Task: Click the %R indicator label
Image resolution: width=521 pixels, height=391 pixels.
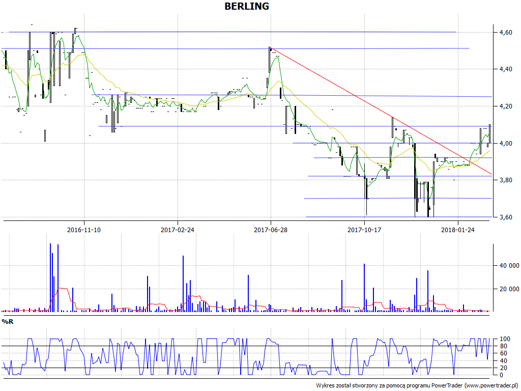Action: pos(8,322)
